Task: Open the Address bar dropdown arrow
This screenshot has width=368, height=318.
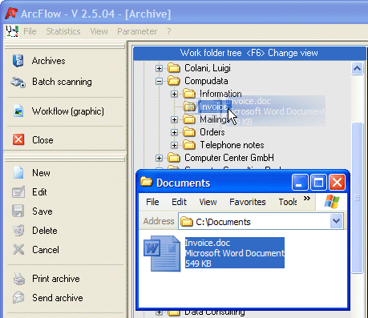Action: (x=336, y=221)
